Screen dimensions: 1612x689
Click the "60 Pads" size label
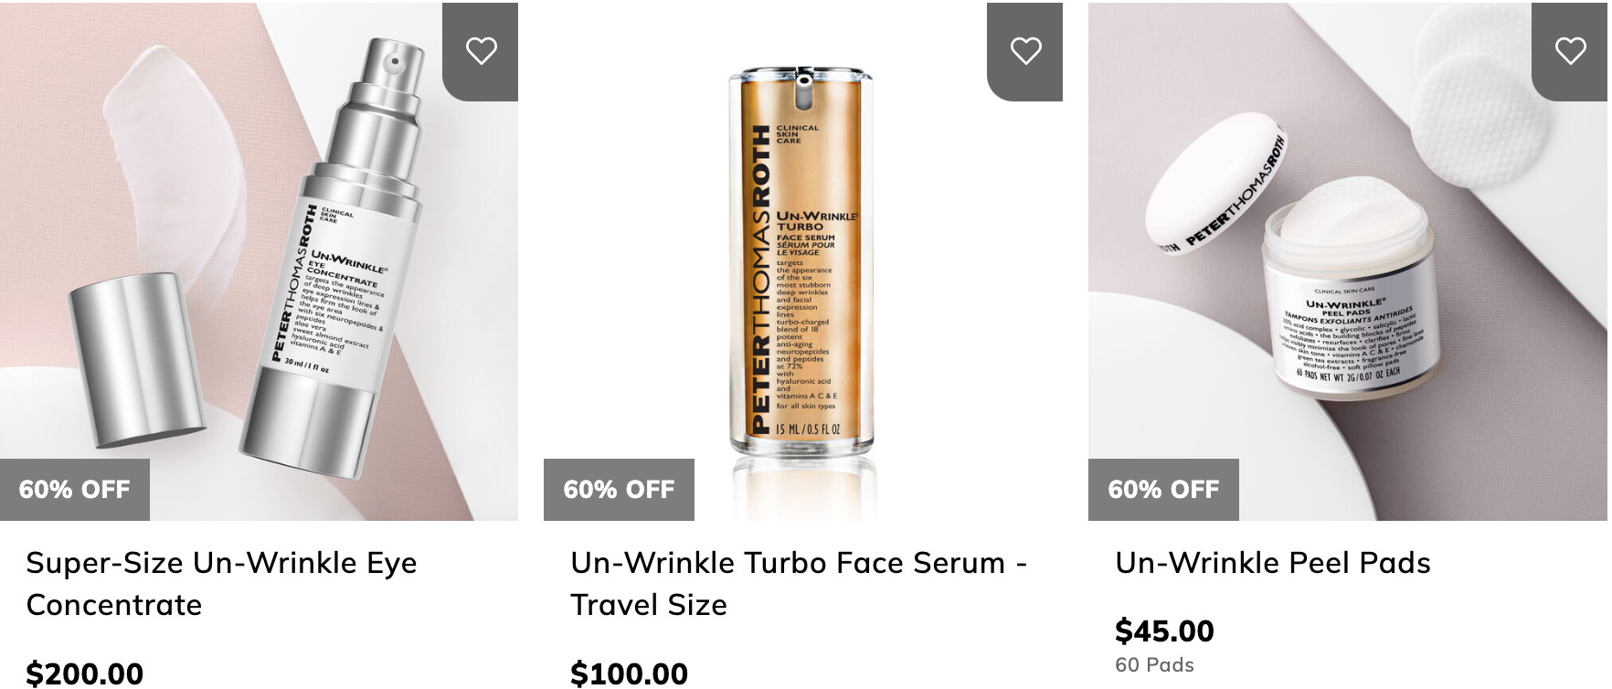click(x=1154, y=665)
